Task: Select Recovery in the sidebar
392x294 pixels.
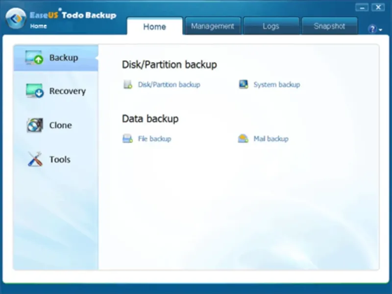Action: 56,91
